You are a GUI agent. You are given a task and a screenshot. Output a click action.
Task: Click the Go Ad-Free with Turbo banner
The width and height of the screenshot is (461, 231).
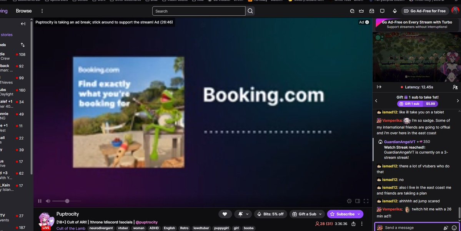tap(417, 24)
